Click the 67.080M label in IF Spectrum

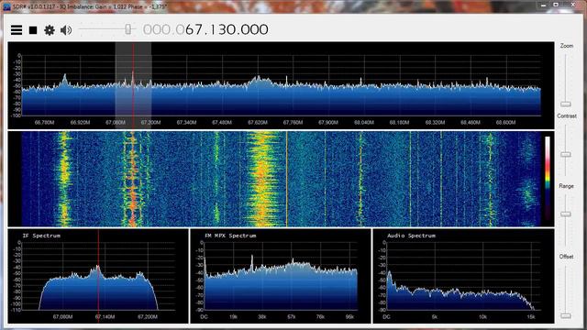click(62, 317)
